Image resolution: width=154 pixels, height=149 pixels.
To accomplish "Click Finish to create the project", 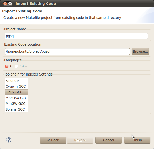I will 137,140.
